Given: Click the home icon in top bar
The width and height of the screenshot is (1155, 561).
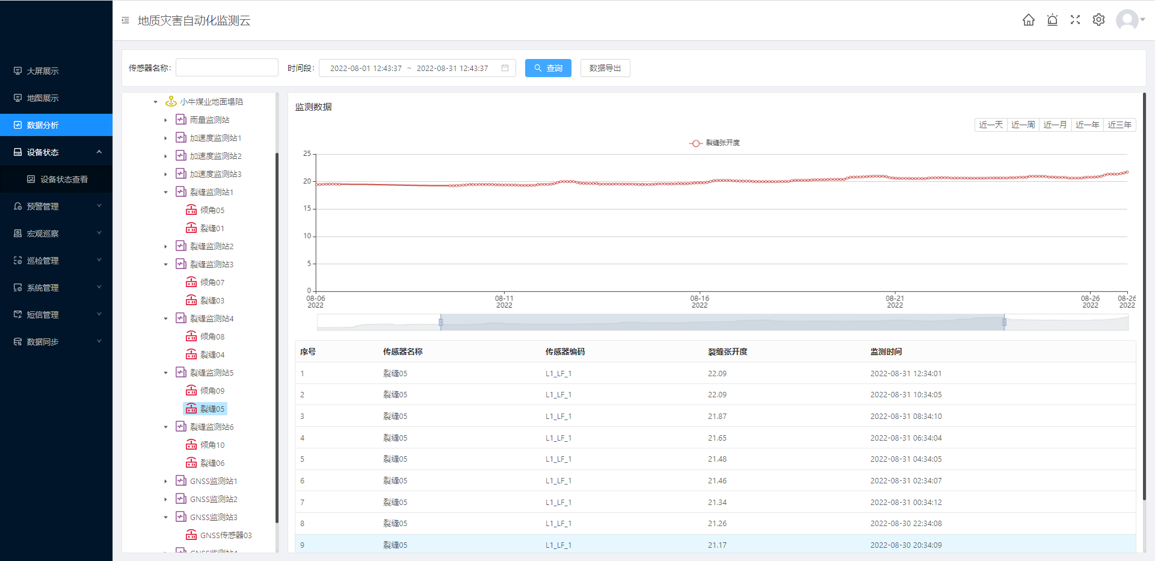Looking at the screenshot, I should [x=1029, y=20].
